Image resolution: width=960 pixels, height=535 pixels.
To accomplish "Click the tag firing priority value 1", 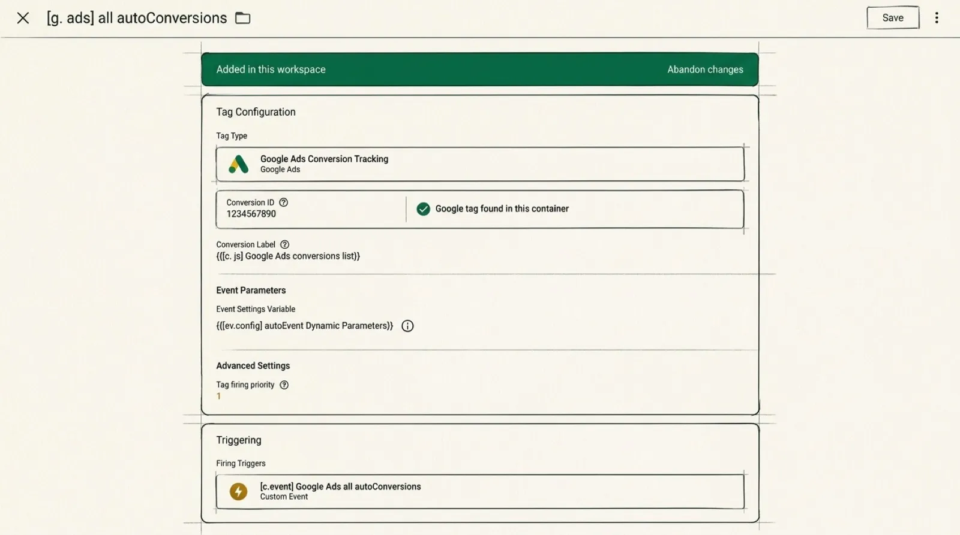I will pos(219,397).
